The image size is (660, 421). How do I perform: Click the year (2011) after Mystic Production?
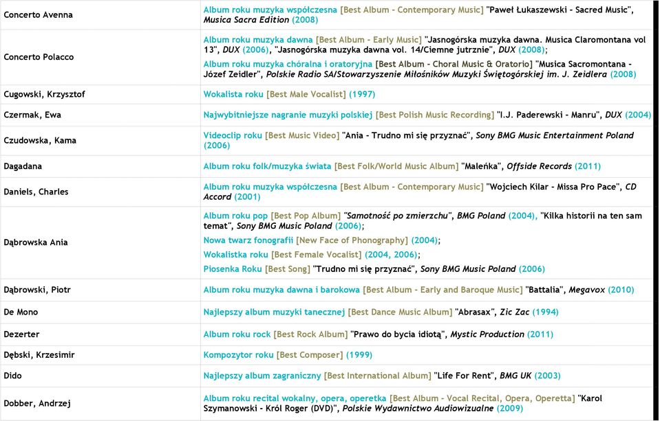click(x=540, y=334)
